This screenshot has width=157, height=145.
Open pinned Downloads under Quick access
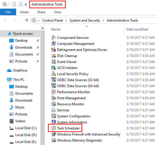(x=24, y=47)
